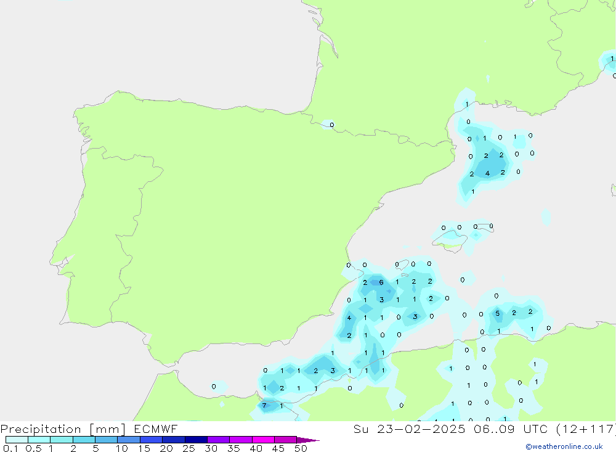Click the date 'Su 23-02-2025' text
Viewport: 616px width, 452px height.
(409, 429)
